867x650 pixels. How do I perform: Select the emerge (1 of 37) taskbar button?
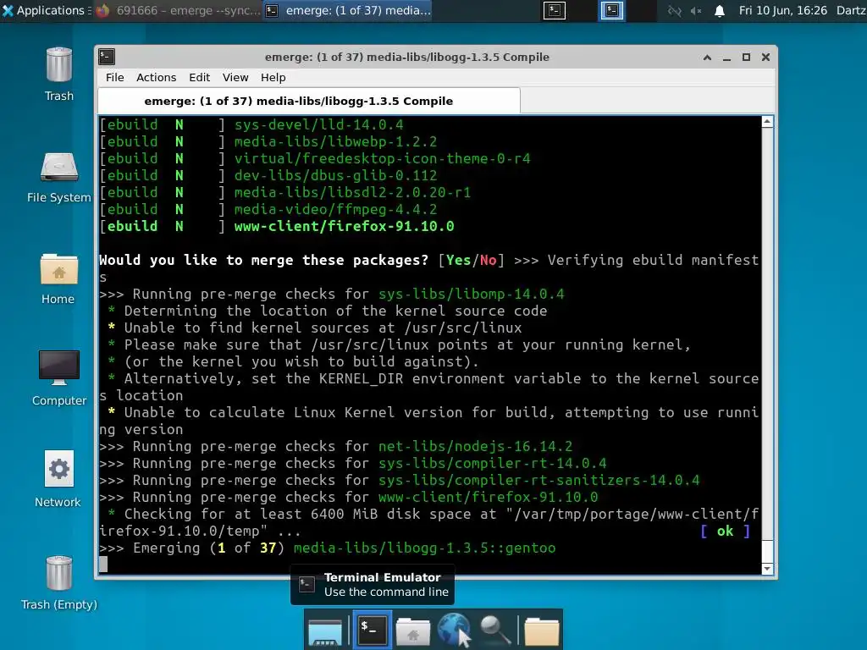tap(347, 10)
